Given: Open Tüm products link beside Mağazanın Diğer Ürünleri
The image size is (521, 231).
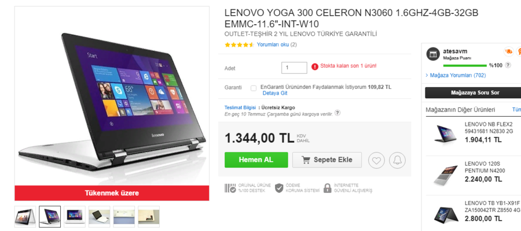Looking at the screenshot, I should [x=516, y=109].
